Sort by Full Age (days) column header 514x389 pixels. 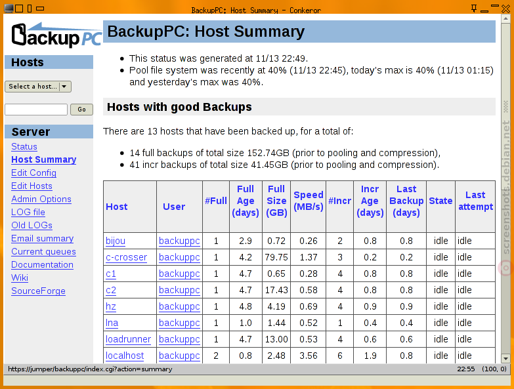pos(246,201)
